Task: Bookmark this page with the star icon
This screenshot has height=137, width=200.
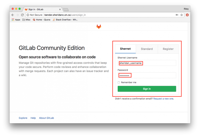Action: click(x=181, y=15)
